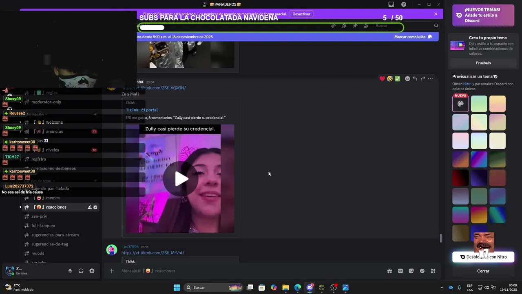Toggle headphones deafen in user panel
Image resolution: width=522 pixels, height=294 pixels.
tap(81, 271)
